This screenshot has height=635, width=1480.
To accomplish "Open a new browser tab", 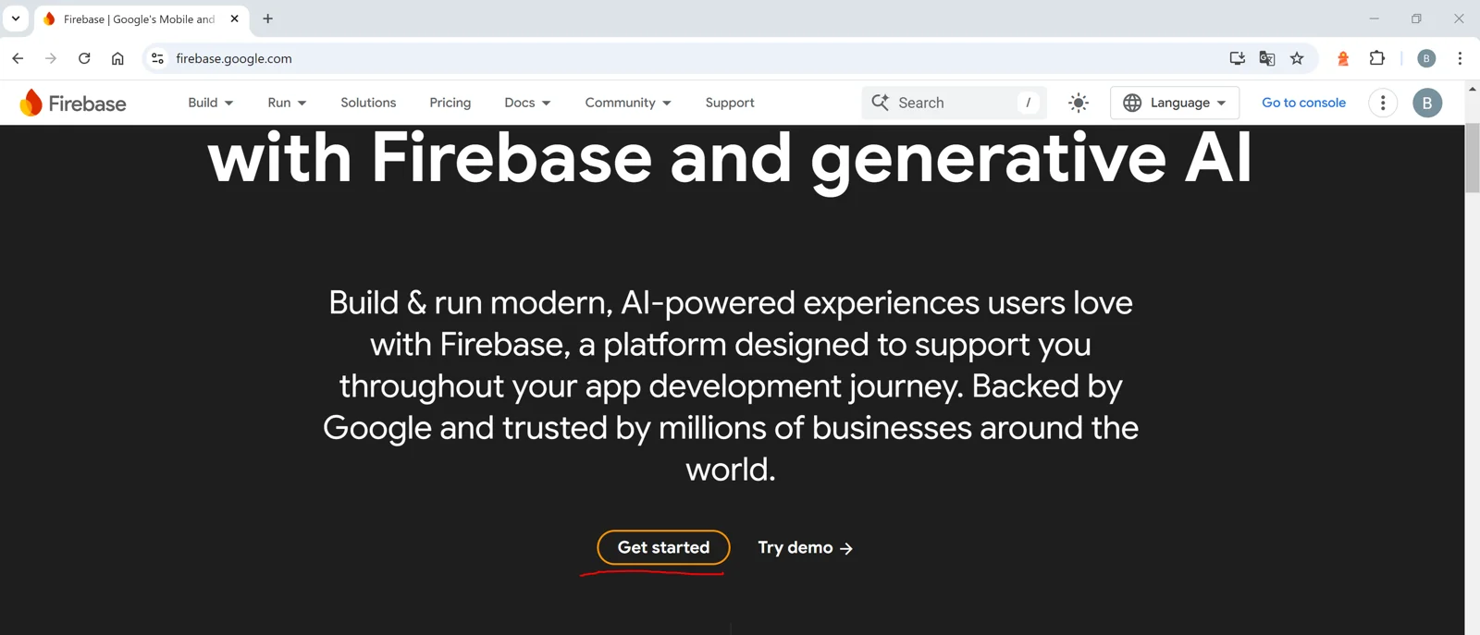I will [x=267, y=18].
